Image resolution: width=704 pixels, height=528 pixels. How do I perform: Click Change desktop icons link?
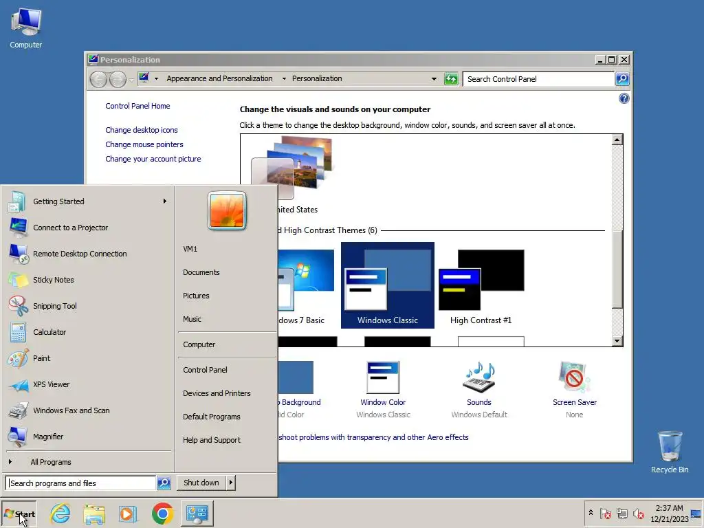(142, 130)
